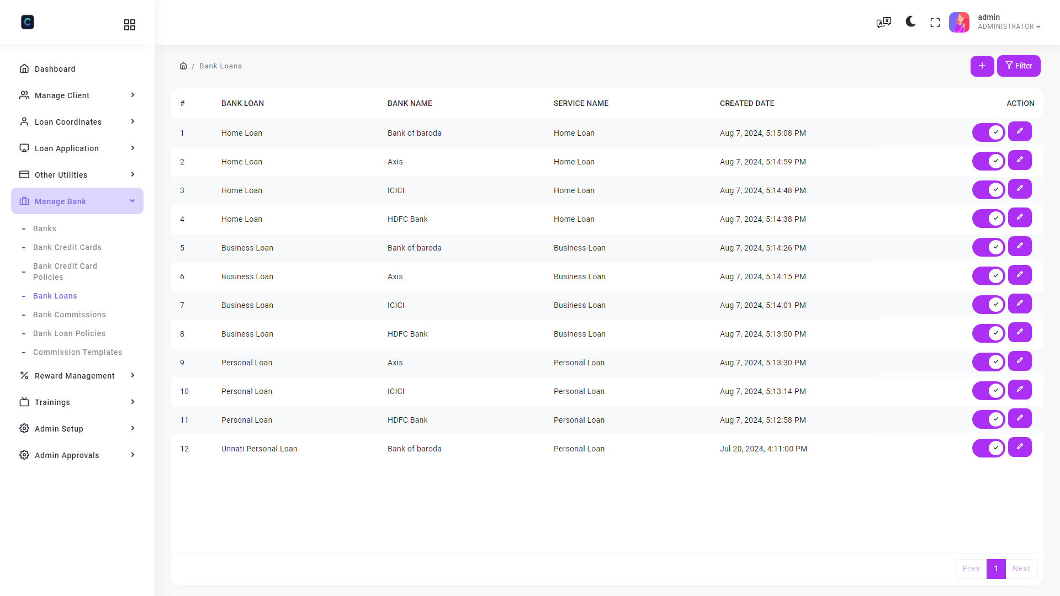Click the Filter button

[x=1019, y=66]
